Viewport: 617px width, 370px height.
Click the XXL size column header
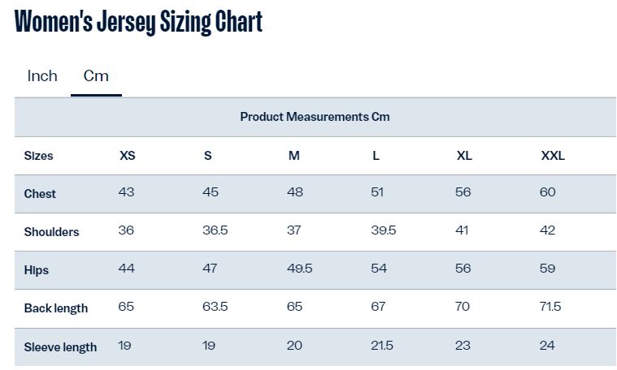tap(553, 156)
